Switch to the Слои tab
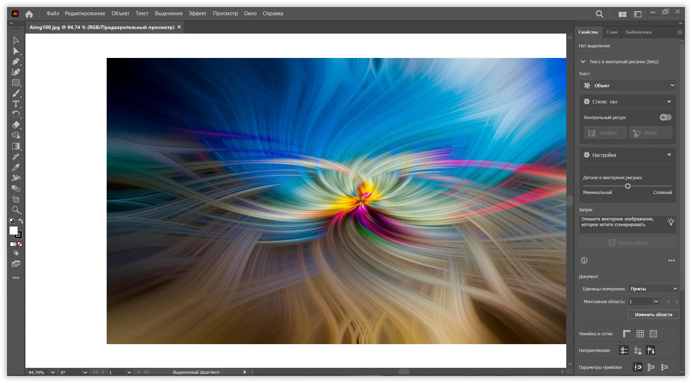692x383 pixels. point(612,32)
